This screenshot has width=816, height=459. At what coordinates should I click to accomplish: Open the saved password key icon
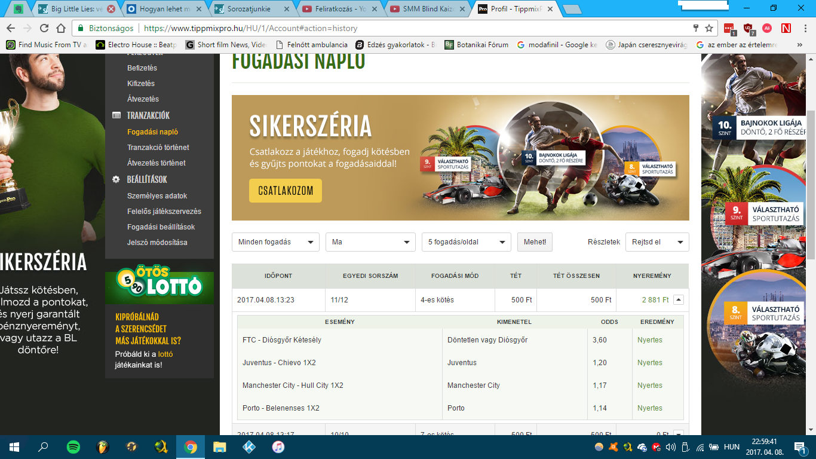tap(695, 28)
